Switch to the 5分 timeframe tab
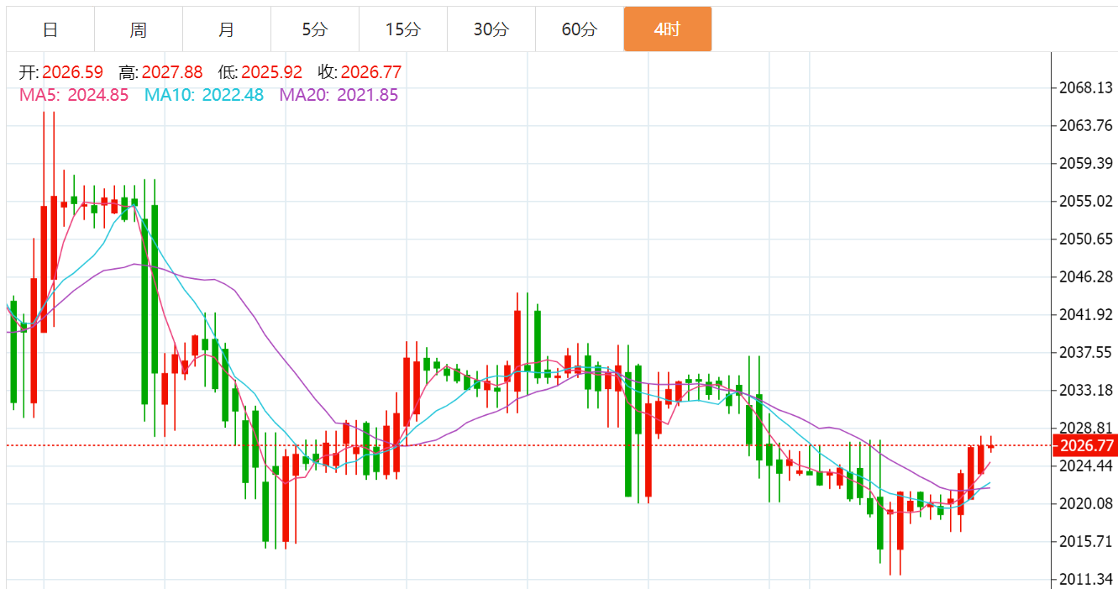 pos(315,29)
